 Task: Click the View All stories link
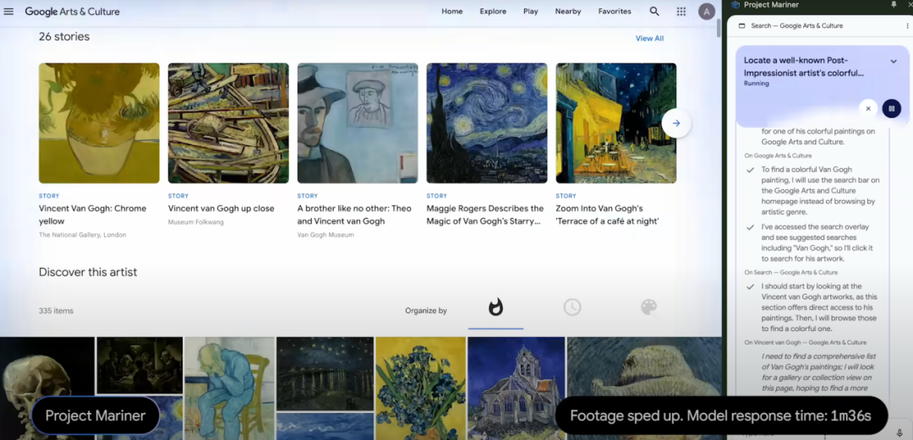(x=649, y=39)
